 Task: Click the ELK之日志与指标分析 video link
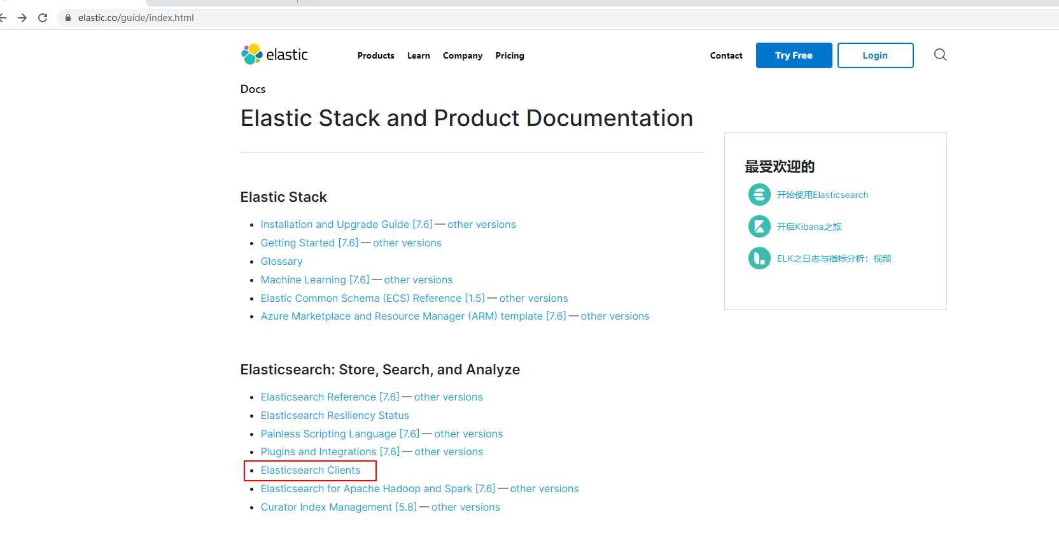coord(834,258)
